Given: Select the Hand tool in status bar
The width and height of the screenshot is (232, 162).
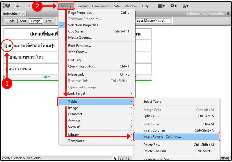Looking at the screenshot, I should click(122, 158).
